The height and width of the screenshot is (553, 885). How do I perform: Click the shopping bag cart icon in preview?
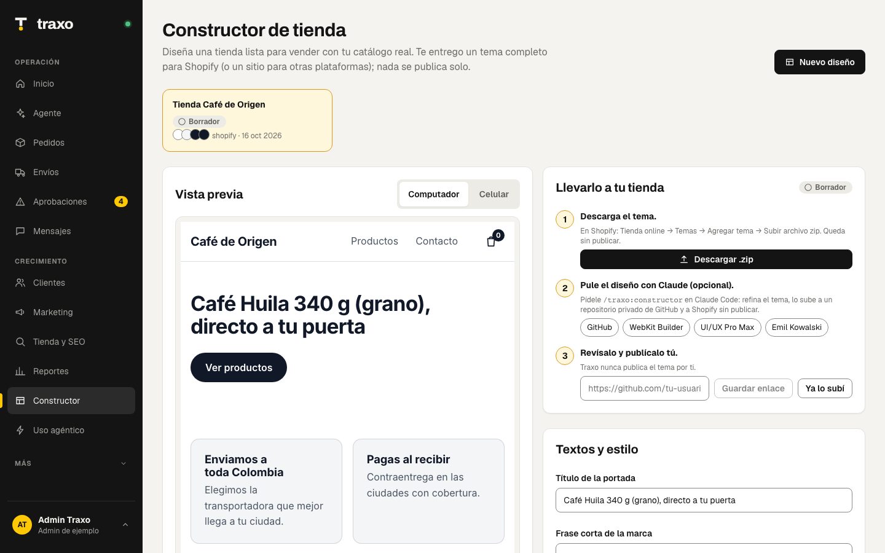491,241
